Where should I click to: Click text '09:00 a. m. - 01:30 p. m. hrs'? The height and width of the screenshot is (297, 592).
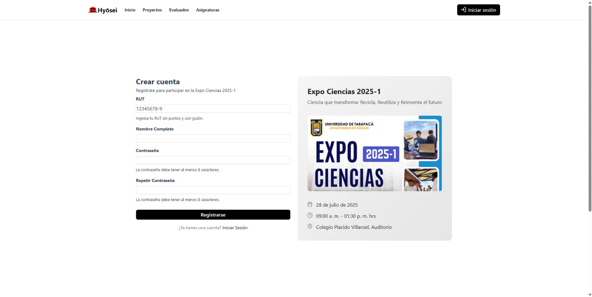(x=346, y=216)
